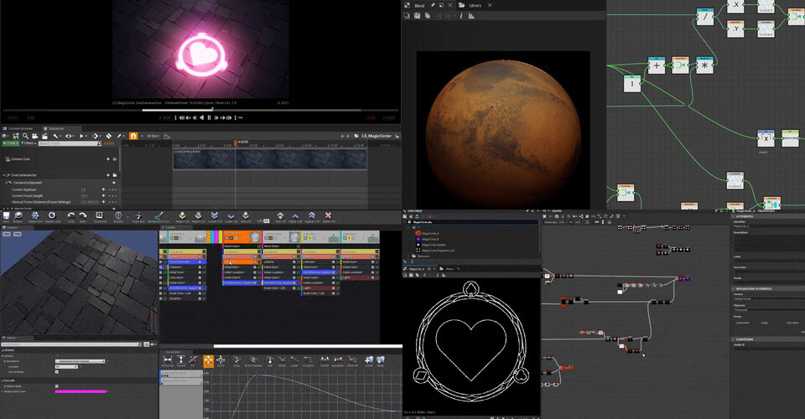Click the viewport scrub bar

point(200,109)
